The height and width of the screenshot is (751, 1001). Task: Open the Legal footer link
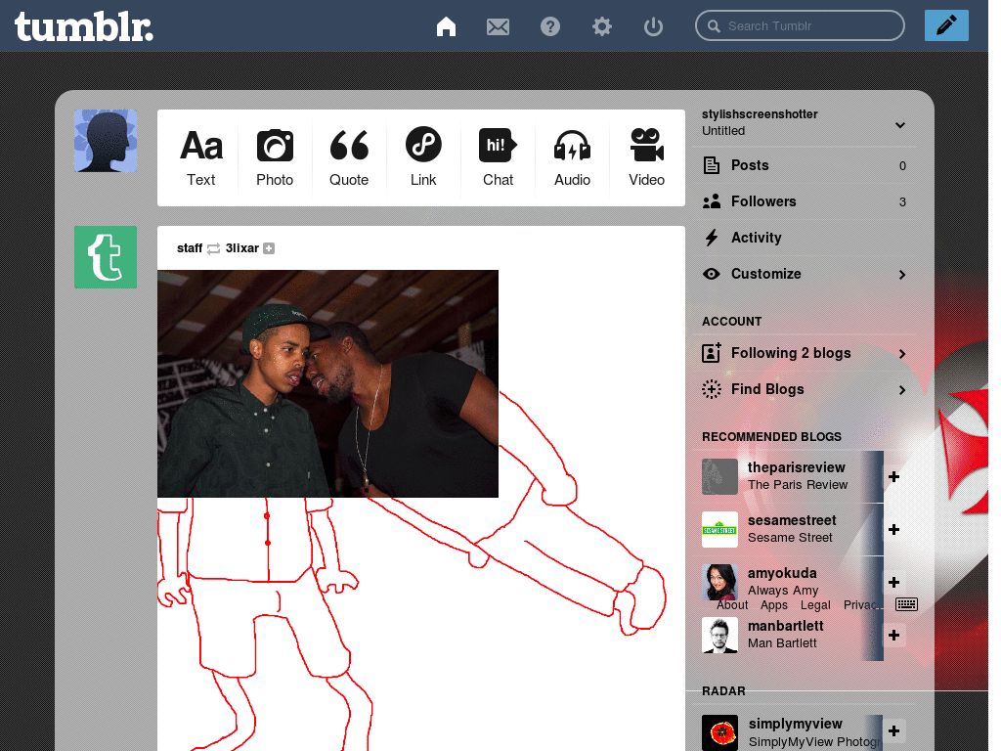click(815, 604)
